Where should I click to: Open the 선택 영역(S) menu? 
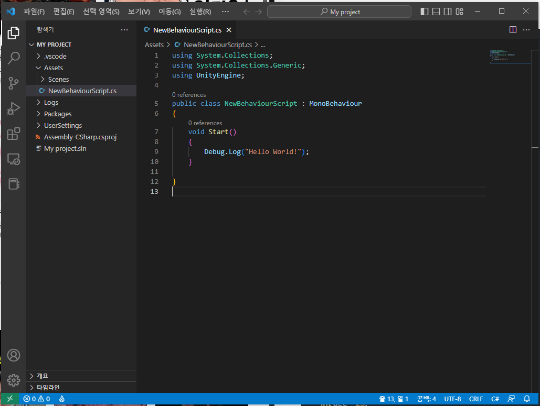point(101,12)
